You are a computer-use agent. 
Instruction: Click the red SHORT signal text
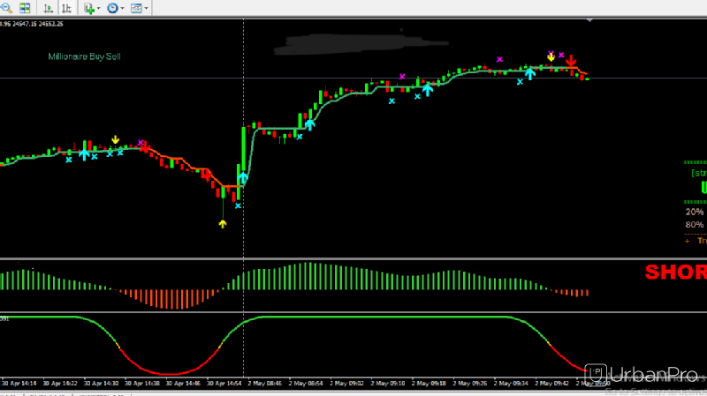[x=675, y=273]
